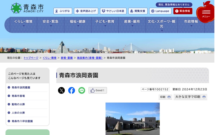Share page via LINE icon

click(x=82, y=90)
